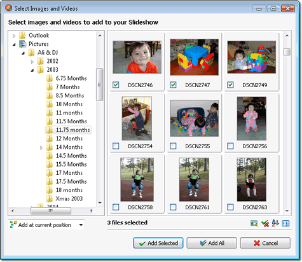Click the Add Selected button
Screen dimensions: 302x262
click(158, 243)
